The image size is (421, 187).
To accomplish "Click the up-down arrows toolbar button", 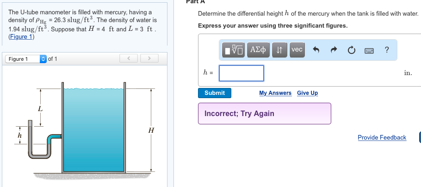I will tap(279, 50).
